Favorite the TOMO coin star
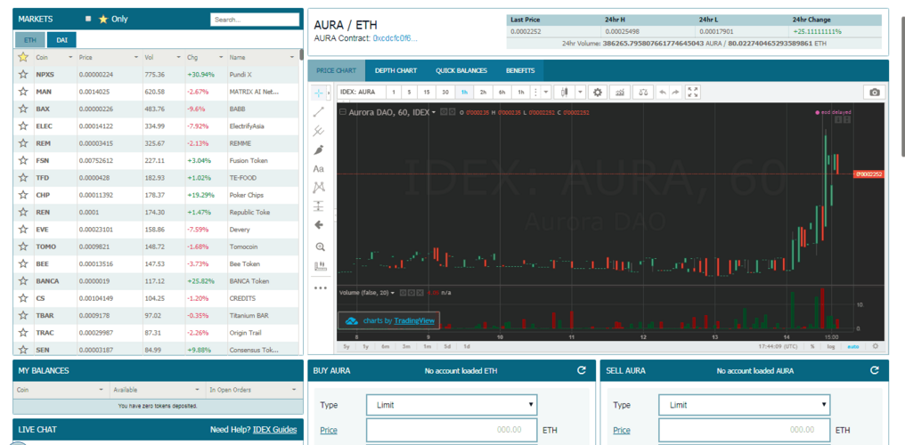This screenshot has height=445, width=905. coord(23,247)
